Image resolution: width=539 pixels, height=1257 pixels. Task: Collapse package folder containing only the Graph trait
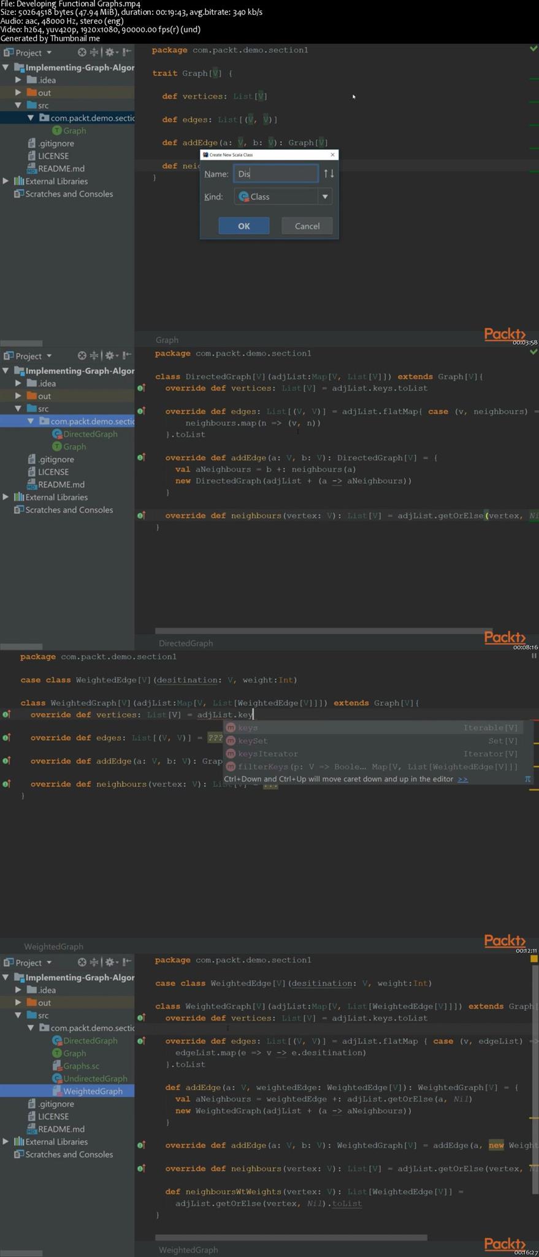pos(31,118)
